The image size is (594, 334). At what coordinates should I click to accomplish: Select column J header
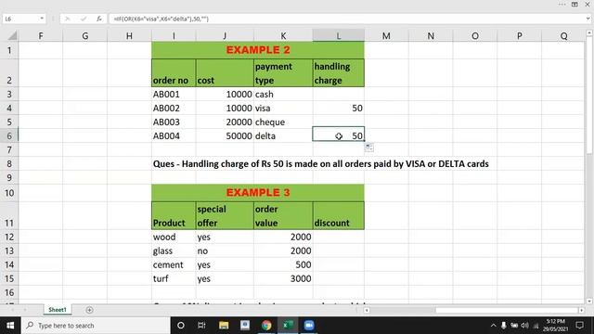click(x=225, y=36)
